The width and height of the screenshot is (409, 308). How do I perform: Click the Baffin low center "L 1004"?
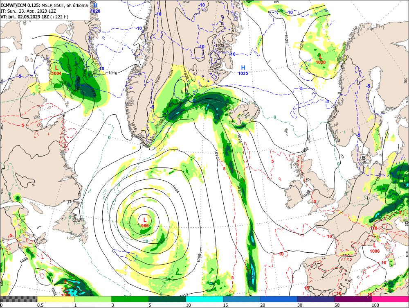coord(56,70)
